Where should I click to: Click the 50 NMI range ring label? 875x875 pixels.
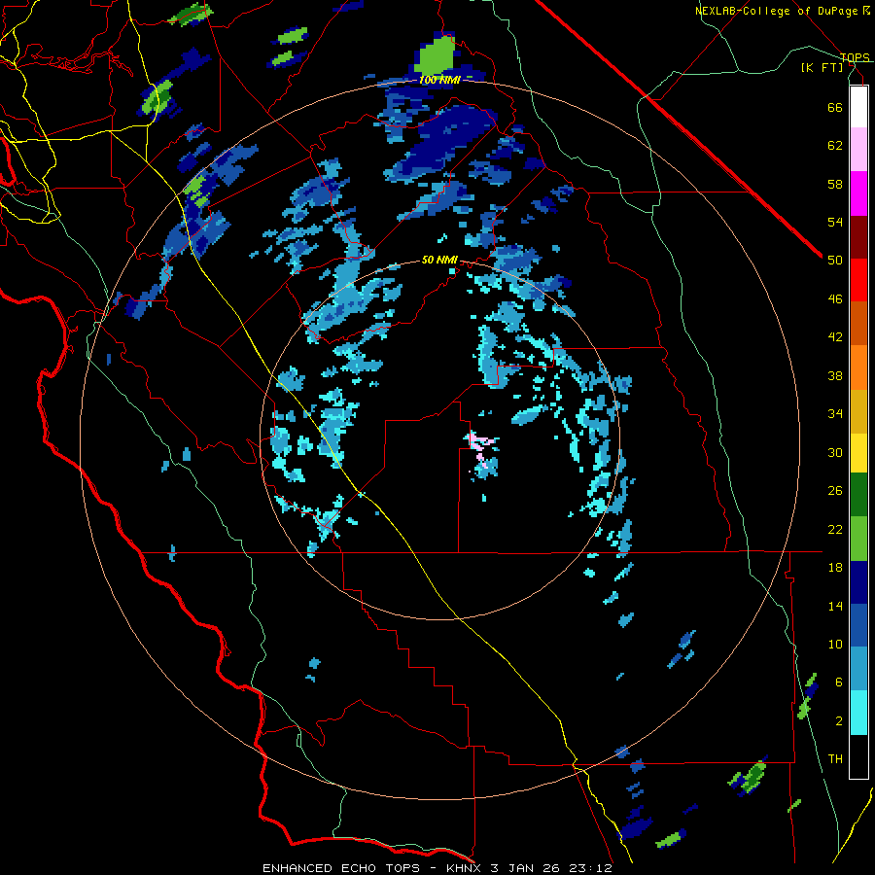[439, 260]
